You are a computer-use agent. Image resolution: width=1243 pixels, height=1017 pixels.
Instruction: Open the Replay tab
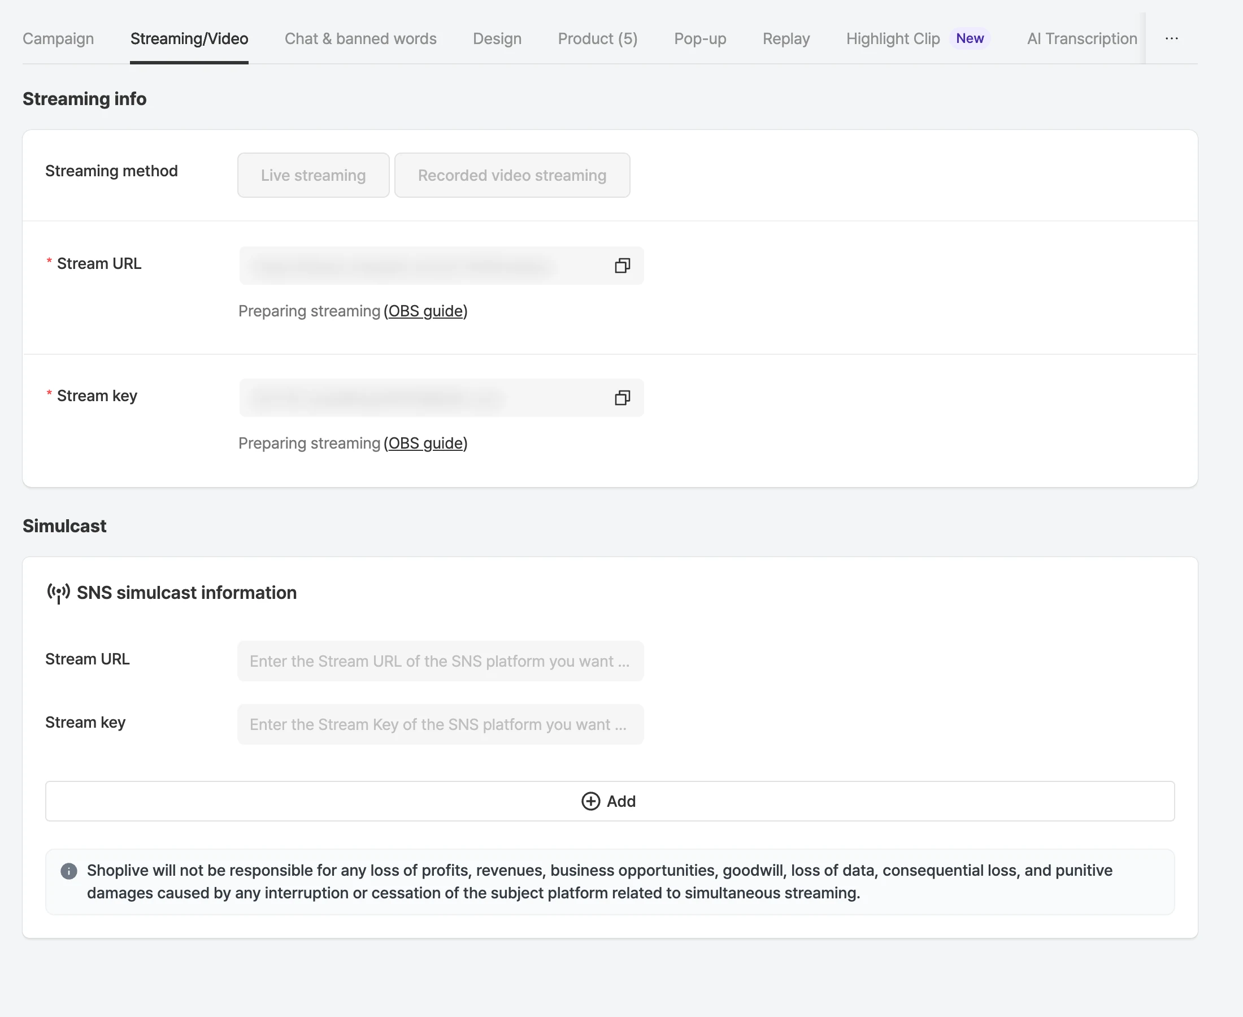tap(786, 38)
